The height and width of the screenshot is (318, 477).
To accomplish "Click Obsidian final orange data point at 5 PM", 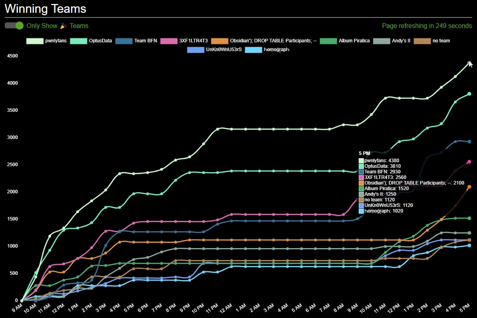I will pos(469,187).
